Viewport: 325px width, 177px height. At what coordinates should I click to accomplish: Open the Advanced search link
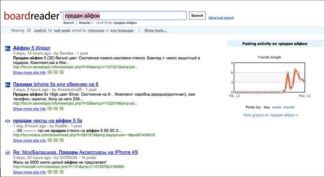(x=221, y=18)
